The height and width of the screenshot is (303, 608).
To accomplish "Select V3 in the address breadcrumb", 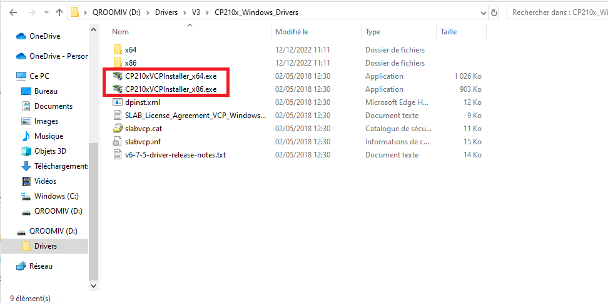I will coord(196,12).
